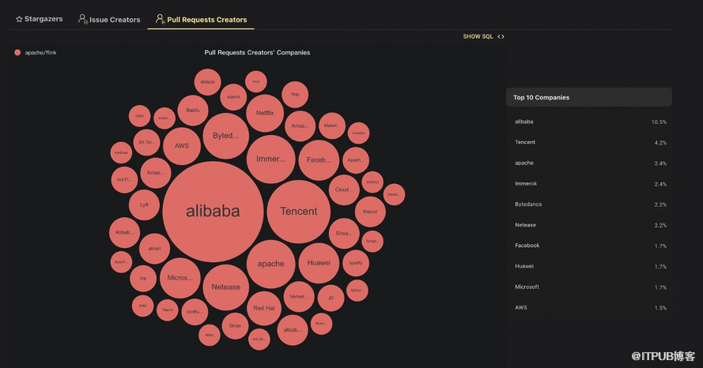Select the Tencent bubble in chart

[299, 212]
